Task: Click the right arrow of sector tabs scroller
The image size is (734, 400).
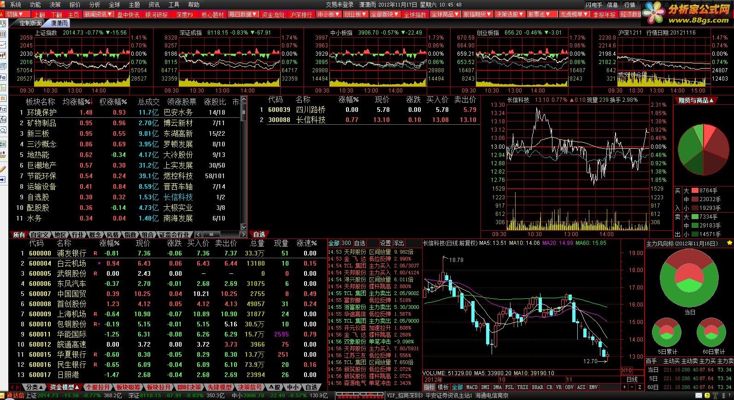Action: coord(244,235)
